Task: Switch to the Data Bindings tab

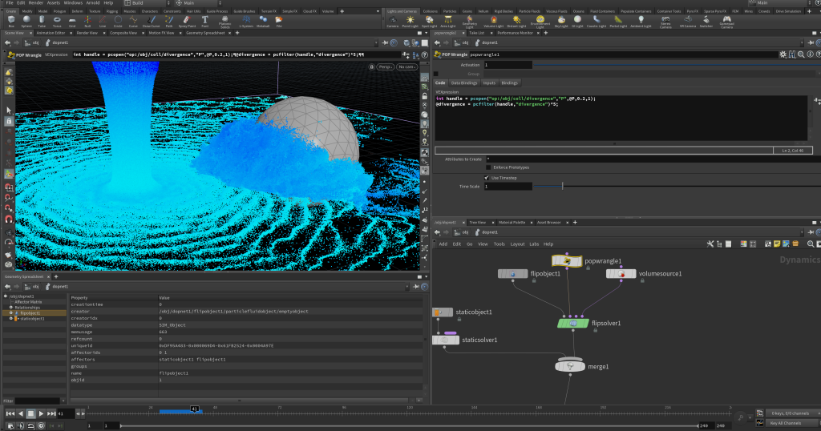Action: (x=464, y=83)
